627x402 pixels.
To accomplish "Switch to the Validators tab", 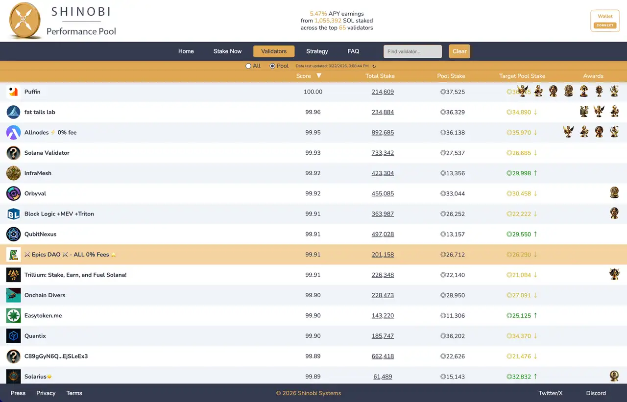I will point(273,51).
